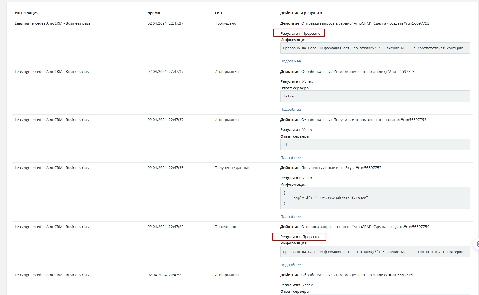Click the first 'Результат: Прервано' highlighted box
Viewport: 479px width, 295px height.
click(299, 33)
